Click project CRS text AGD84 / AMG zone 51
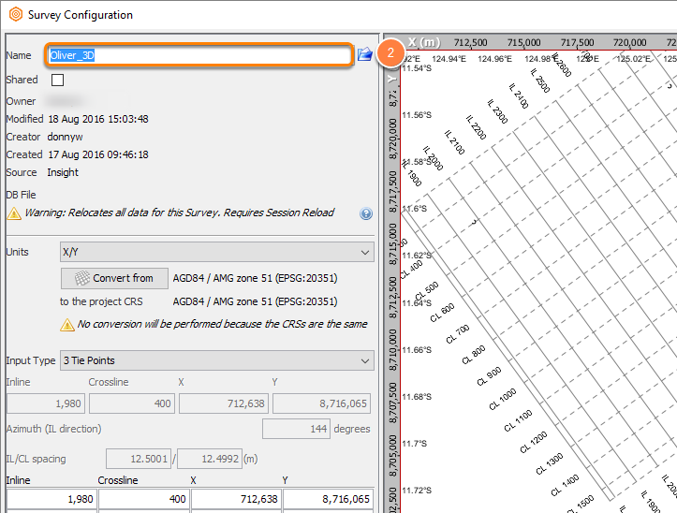This screenshot has width=677, height=513. point(255,301)
